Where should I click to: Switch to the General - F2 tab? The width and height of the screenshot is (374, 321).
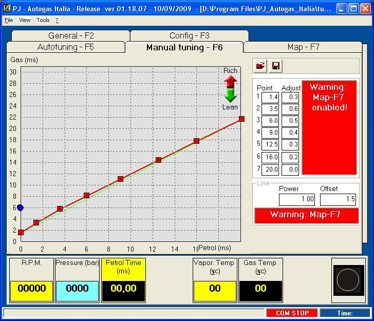pos(71,35)
